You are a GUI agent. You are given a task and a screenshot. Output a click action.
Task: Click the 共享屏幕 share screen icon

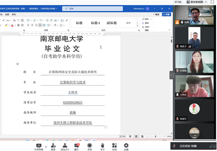39,146
